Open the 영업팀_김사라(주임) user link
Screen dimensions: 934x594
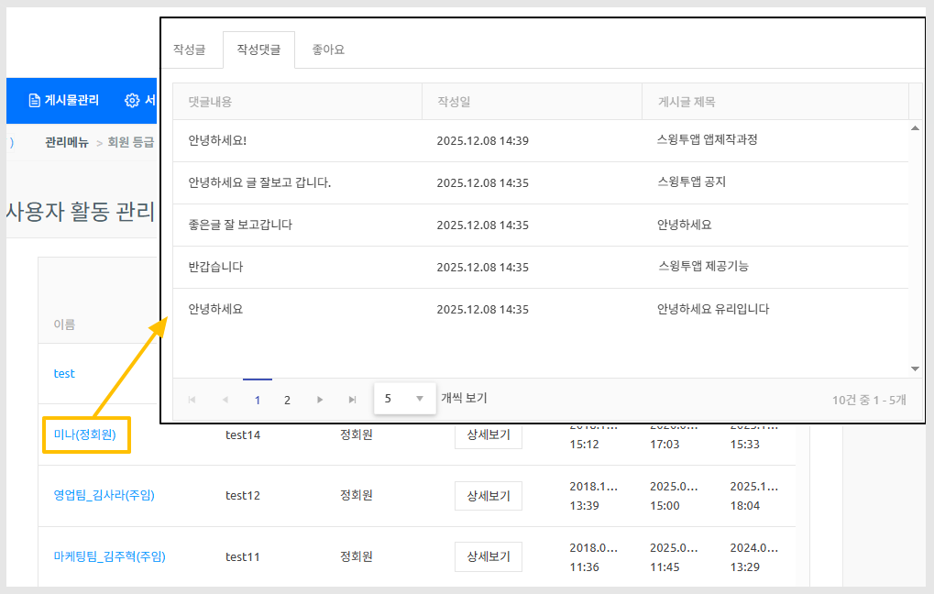(x=104, y=496)
